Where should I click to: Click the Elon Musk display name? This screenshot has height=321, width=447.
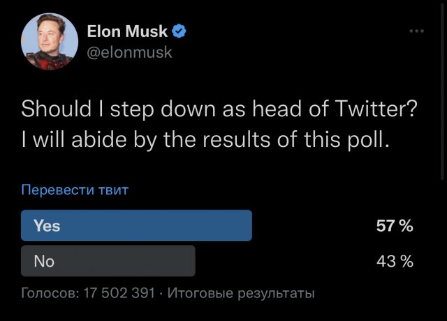[127, 31]
